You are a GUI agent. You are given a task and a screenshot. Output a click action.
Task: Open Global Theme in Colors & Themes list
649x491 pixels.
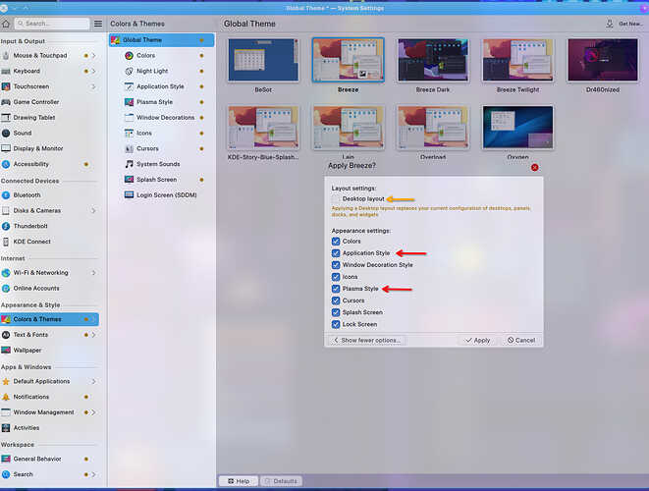(x=161, y=40)
